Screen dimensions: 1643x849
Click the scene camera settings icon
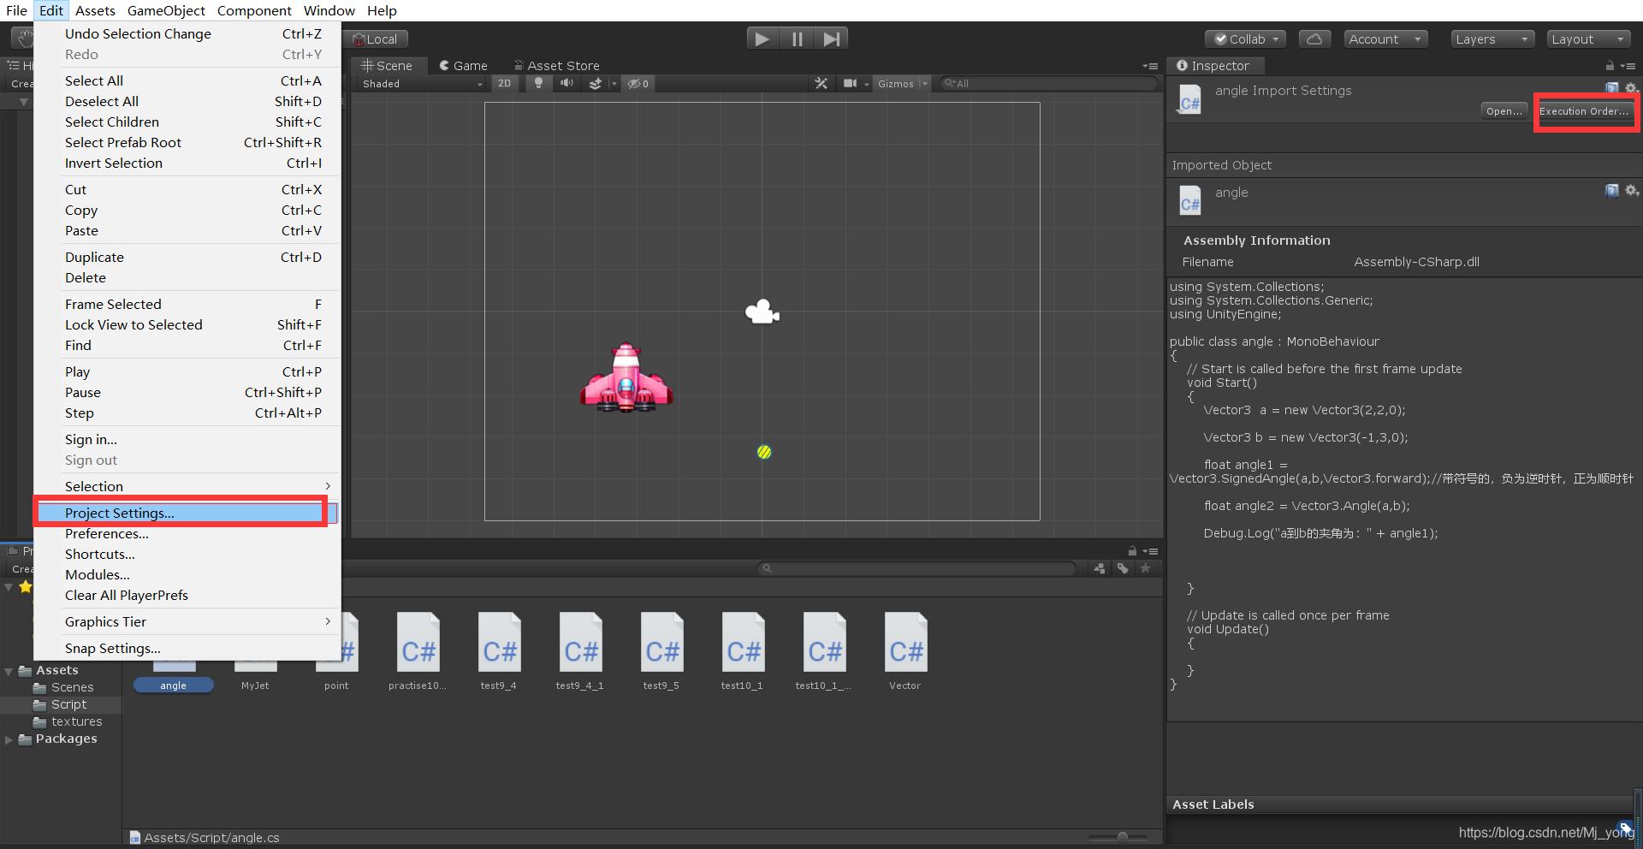[850, 83]
